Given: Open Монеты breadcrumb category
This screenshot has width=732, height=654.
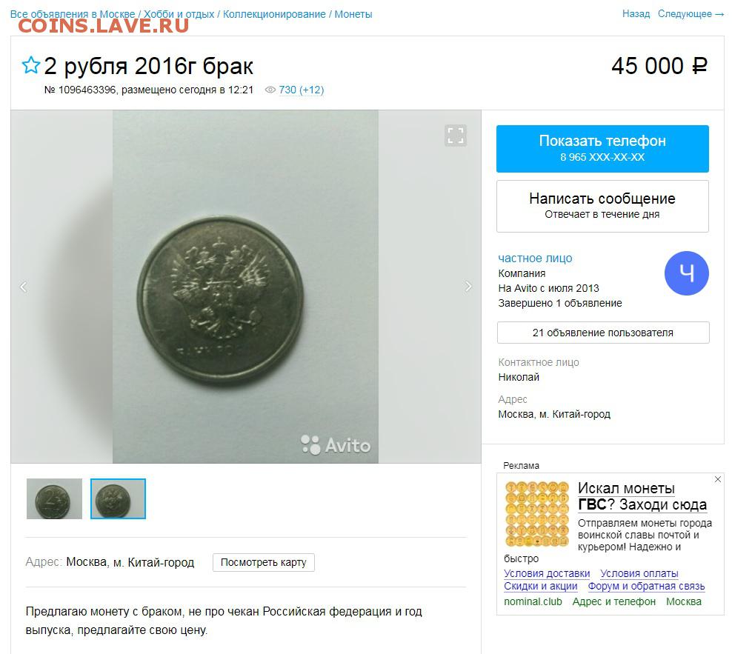Looking at the screenshot, I should point(353,14).
